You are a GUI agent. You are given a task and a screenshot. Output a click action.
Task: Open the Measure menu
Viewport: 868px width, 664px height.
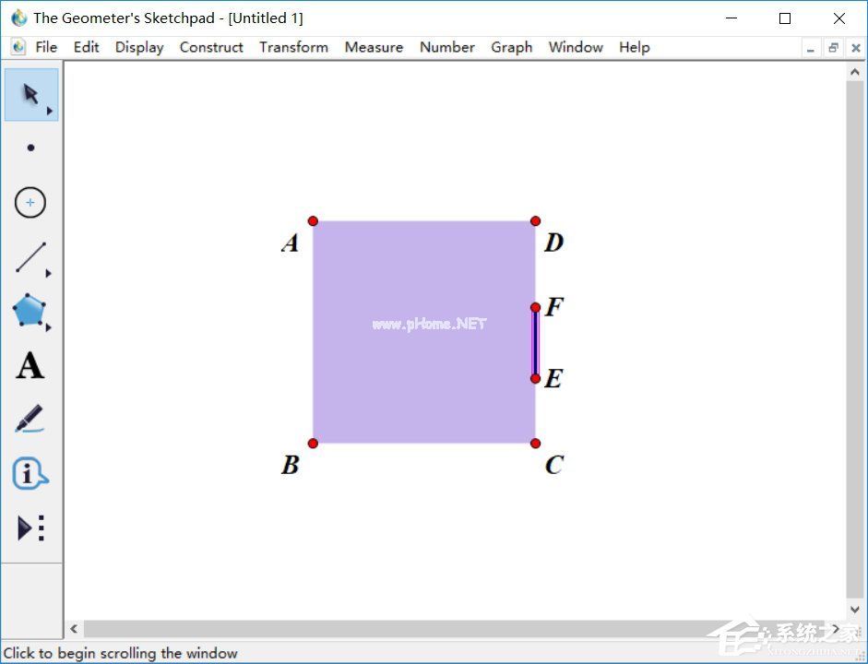pos(374,47)
